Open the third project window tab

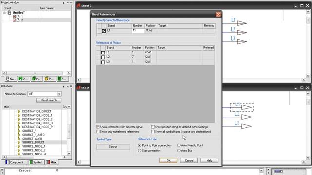[x=37, y=79]
